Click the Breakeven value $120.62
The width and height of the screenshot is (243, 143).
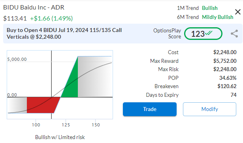click(227, 86)
